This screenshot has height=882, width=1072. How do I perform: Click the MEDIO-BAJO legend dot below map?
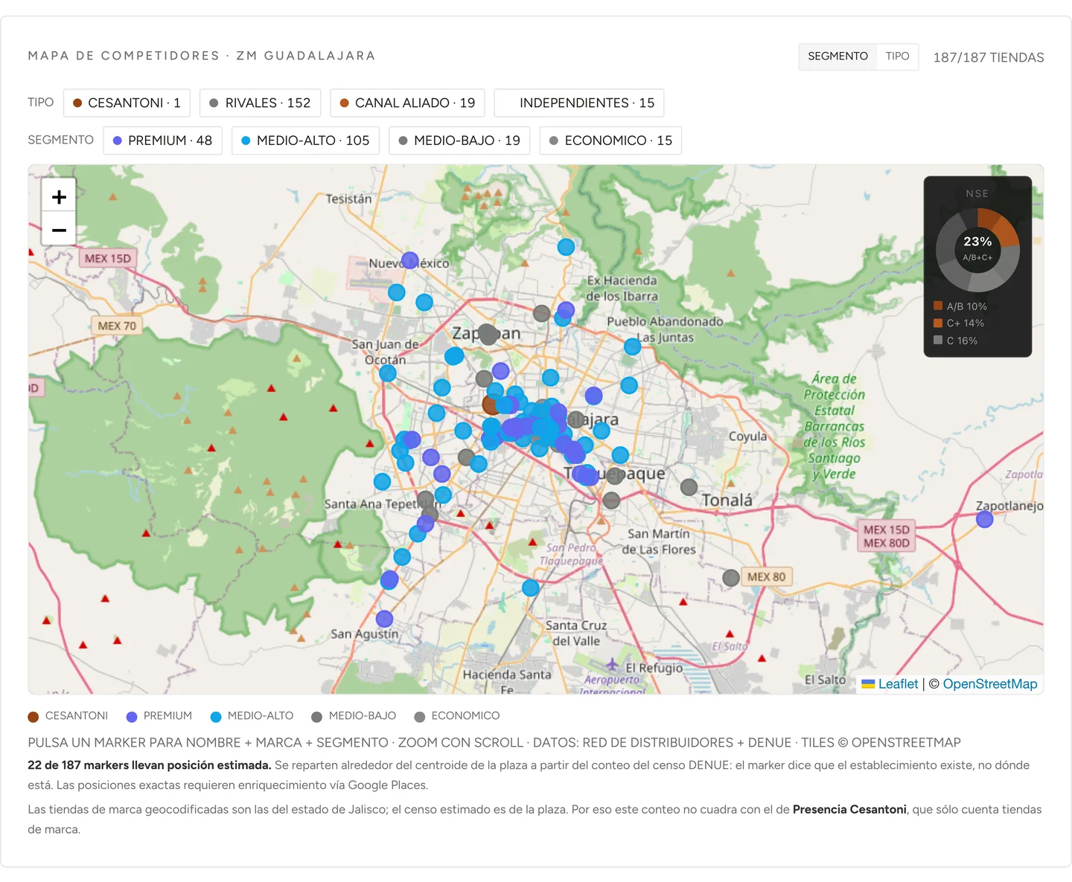coord(316,717)
